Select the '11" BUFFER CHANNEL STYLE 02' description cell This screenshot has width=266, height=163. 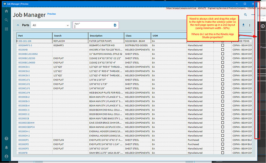[x=106, y=54]
